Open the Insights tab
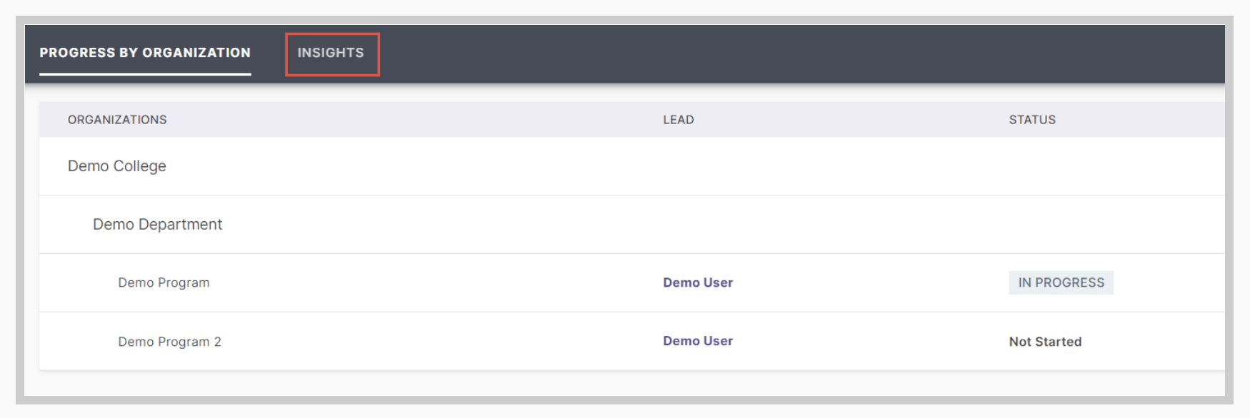Screen dimensions: 1250x418 pos(331,53)
